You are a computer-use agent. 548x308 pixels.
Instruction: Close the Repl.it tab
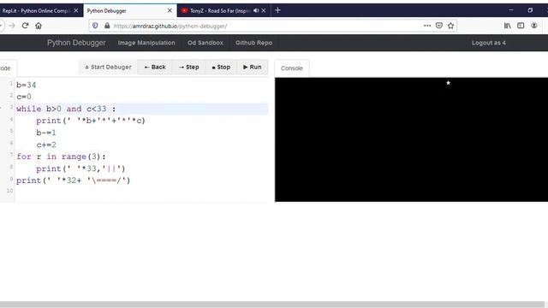point(76,10)
